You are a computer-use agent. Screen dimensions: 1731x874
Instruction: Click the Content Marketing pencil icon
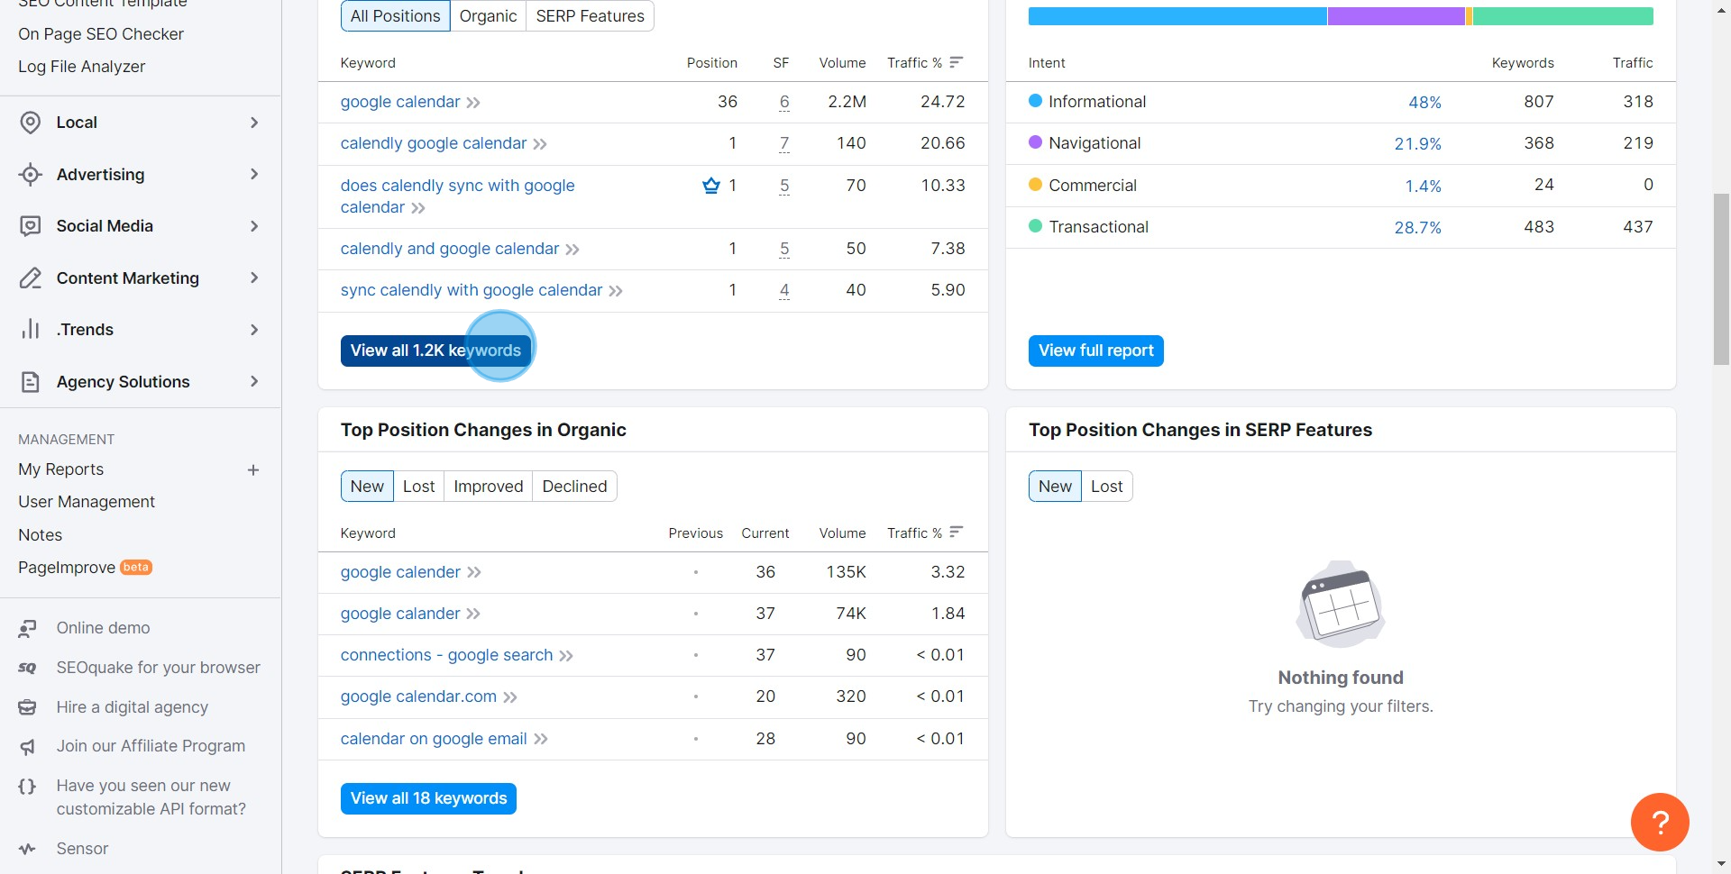pyautogui.click(x=31, y=278)
